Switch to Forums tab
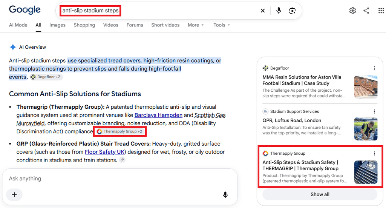Image resolution: width=386 pixels, height=208 pixels. coord(135,25)
